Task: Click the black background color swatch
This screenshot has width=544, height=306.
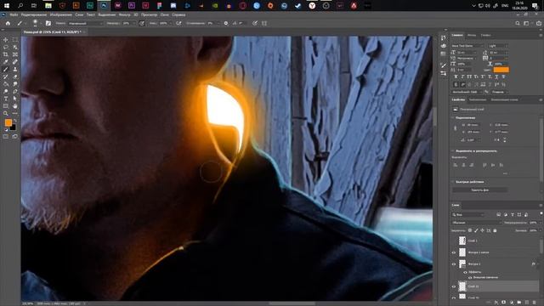Action: 13,127
